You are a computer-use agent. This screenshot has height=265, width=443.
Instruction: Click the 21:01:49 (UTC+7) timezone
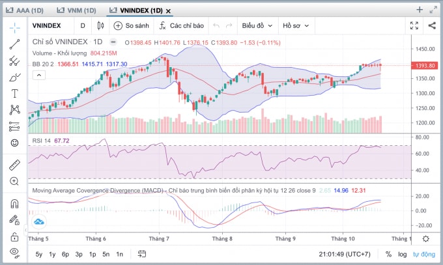pos(345,255)
